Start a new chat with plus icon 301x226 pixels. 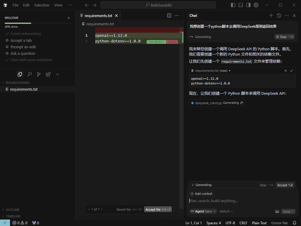pyautogui.click(x=271, y=16)
